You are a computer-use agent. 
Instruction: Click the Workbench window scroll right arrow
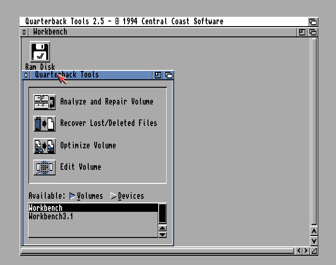coord(306,251)
